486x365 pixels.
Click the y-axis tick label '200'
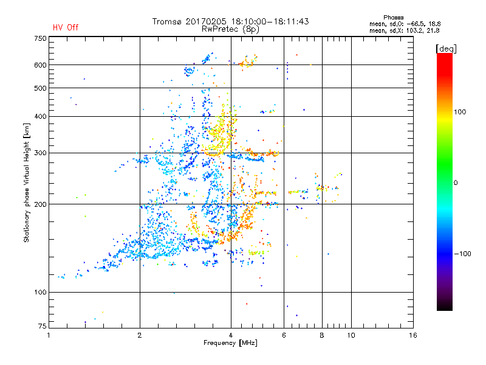click(40, 204)
